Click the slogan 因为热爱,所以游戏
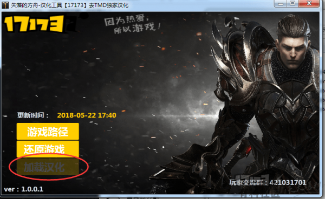325x199 pixels. [x=132, y=24]
